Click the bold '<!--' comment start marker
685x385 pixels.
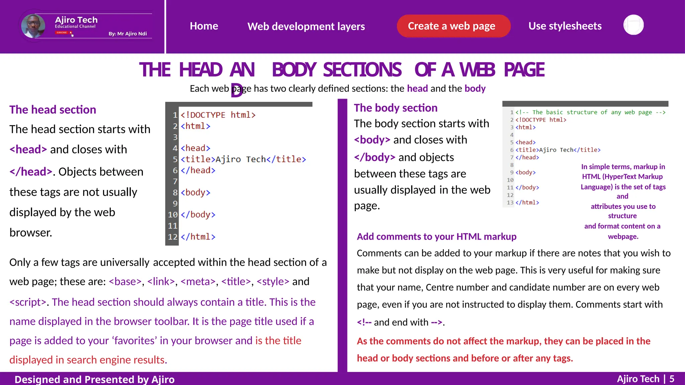[364, 322]
